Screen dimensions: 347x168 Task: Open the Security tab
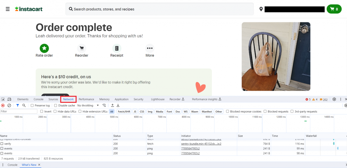tap(139, 99)
